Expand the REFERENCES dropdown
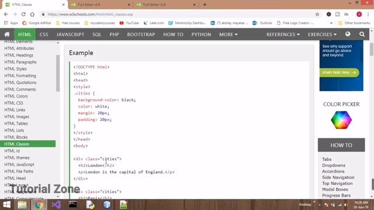The width and height of the screenshot is (374, 210). [x=283, y=34]
